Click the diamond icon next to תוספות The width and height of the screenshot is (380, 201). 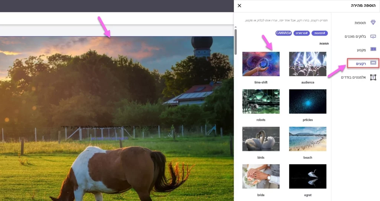373,23
